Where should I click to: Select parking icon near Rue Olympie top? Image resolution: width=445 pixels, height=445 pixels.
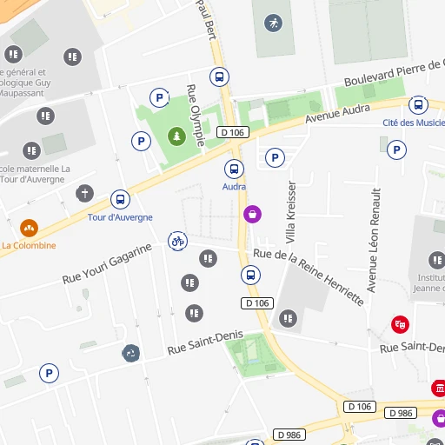[x=159, y=97]
